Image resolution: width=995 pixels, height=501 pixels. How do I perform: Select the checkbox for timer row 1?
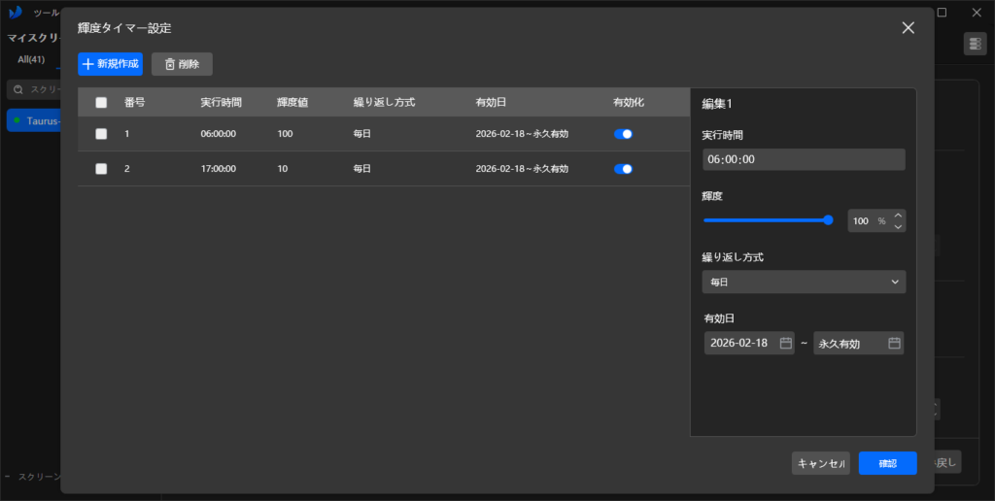[101, 134]
